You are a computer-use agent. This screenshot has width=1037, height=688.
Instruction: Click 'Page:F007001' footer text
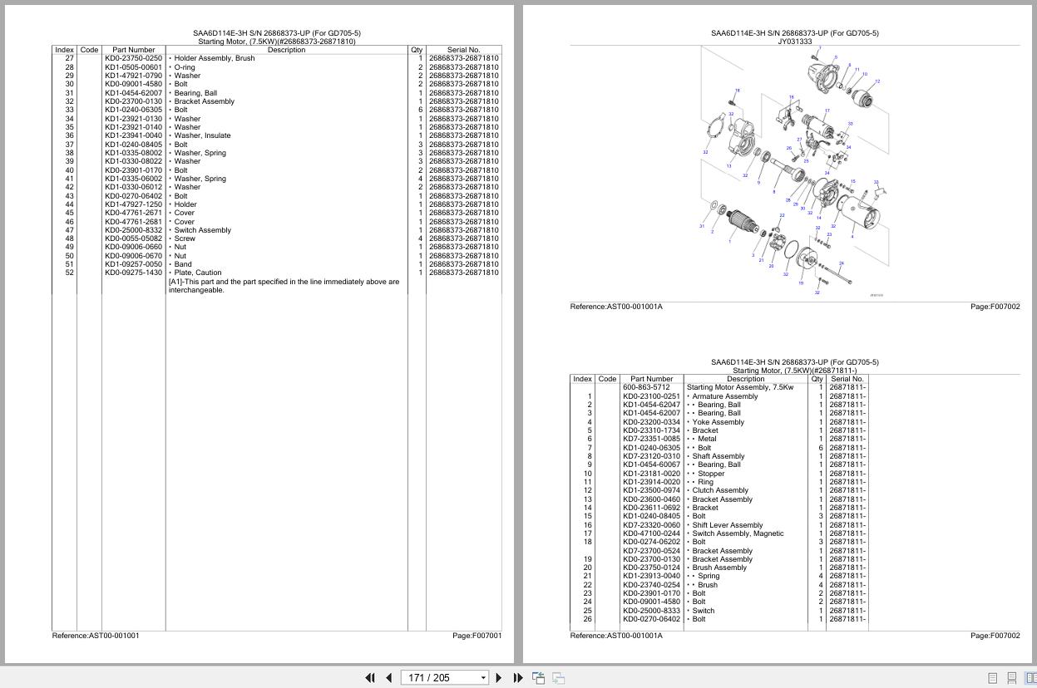(477, 636)
